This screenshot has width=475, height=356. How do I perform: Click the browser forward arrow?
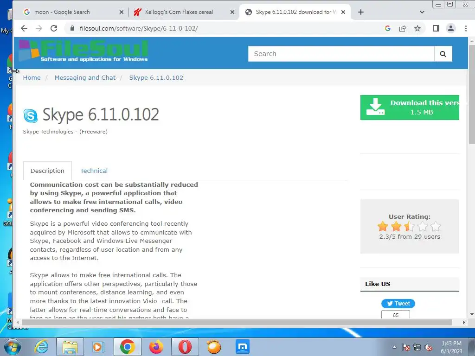[x=39, y=28]
